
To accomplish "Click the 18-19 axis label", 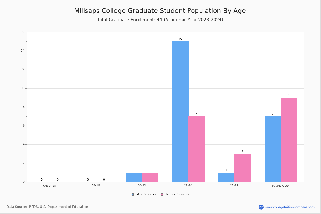I will [96, 186].
